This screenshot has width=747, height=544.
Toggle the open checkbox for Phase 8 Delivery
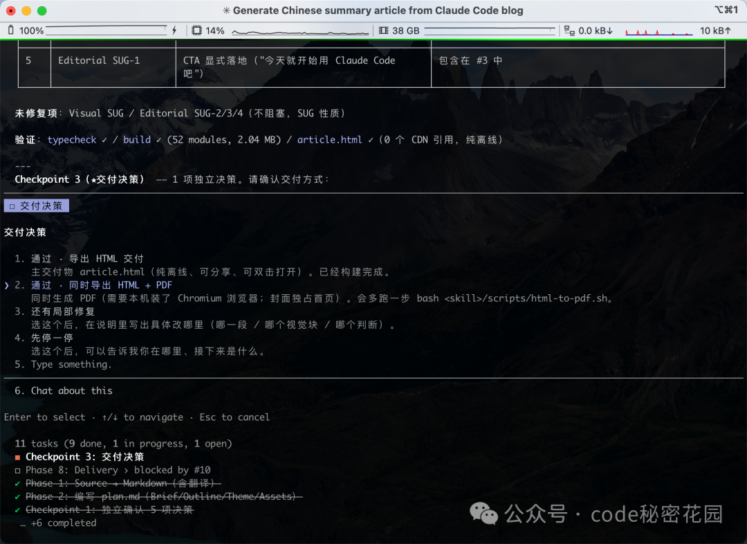tap(17, 471)
